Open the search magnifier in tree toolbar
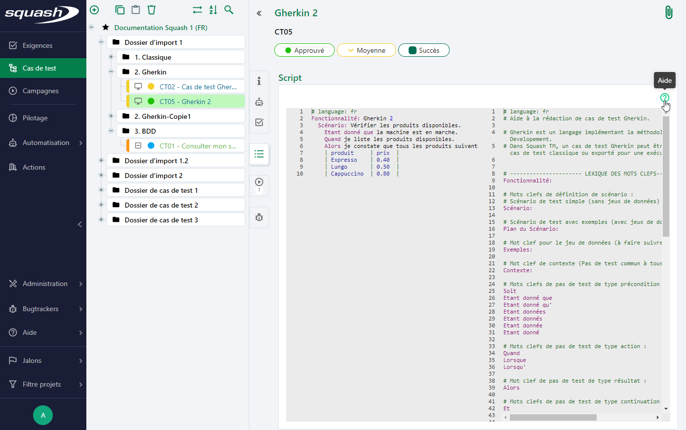This screenshot has width=686, height=430. tap(229, 10)
